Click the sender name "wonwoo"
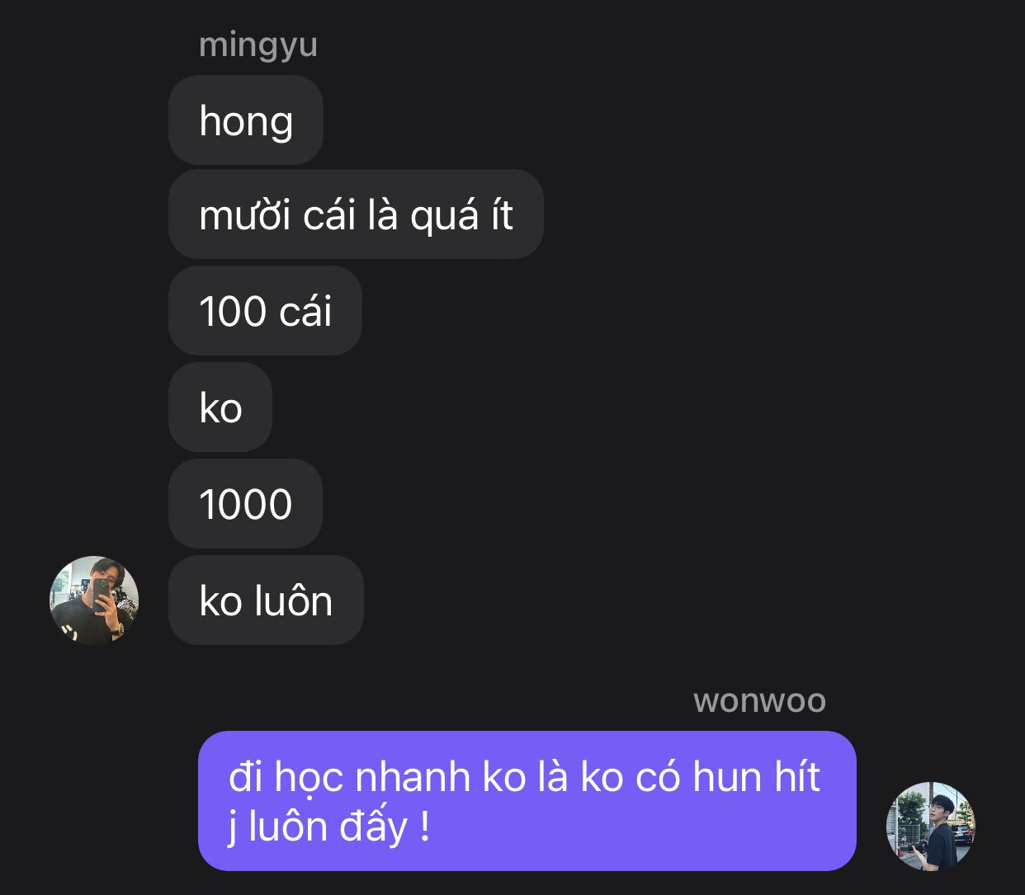Image resolution: width=1025 pixels, height=895 pixels. click(x=759, y=700)
